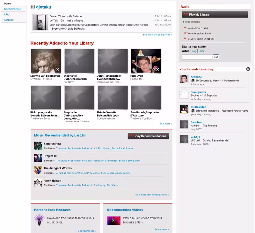Open the Sanctus Real artist name
This screenshot has width=255, height=233.
[52, 144]
